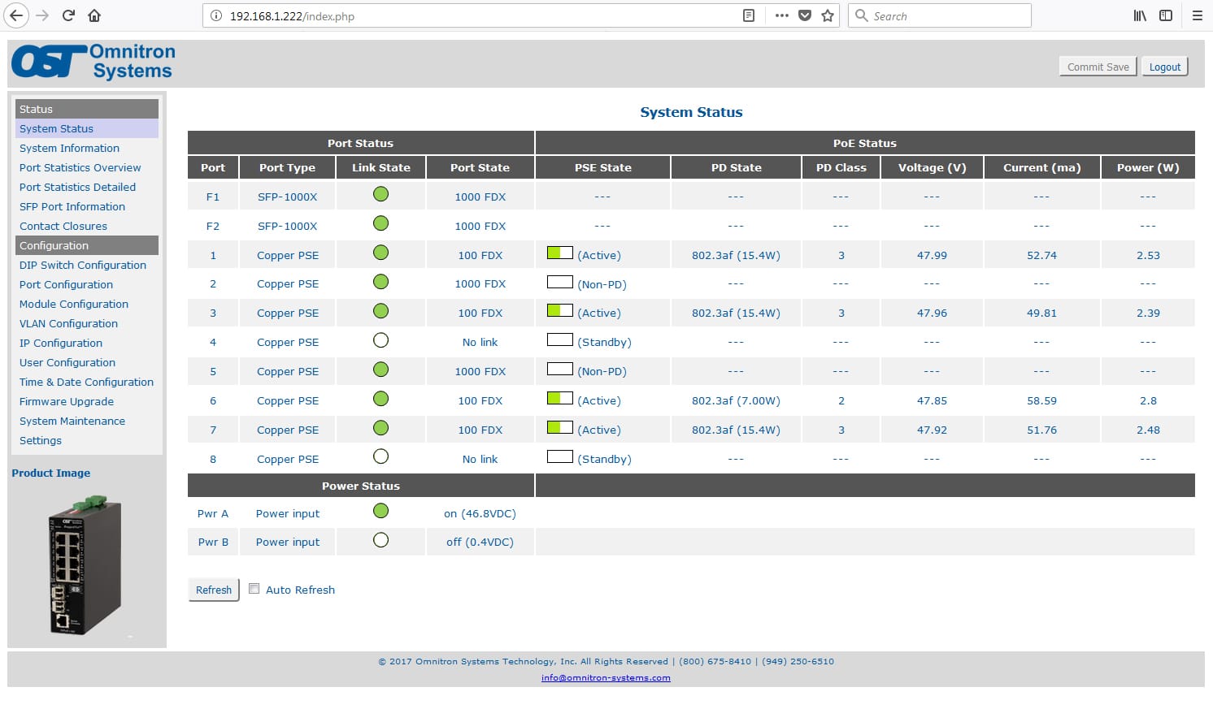Click port 2 PSE Non-PD indicator box
The width and height of the screenshot is (1213, 709).
point(560,282)
